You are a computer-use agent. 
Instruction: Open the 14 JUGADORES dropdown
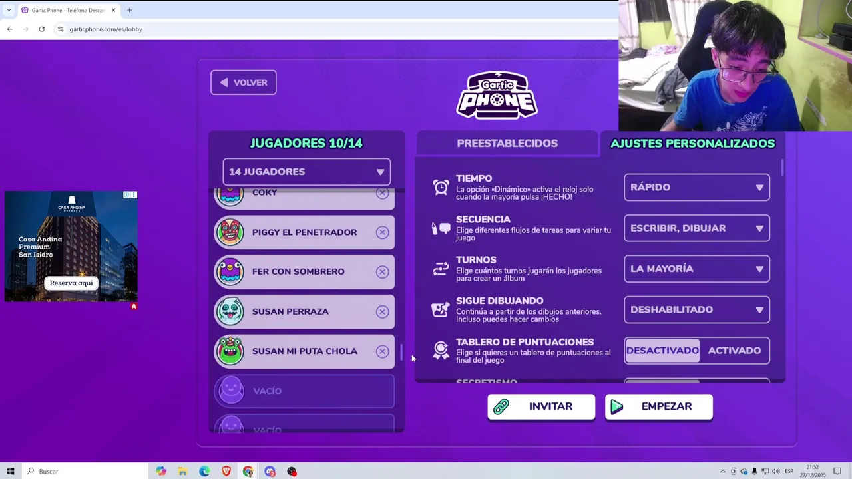(x=306, y=172)
